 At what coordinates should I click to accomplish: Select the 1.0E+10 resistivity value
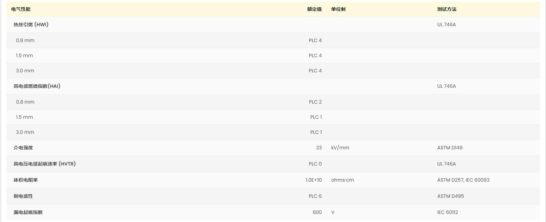313,180
